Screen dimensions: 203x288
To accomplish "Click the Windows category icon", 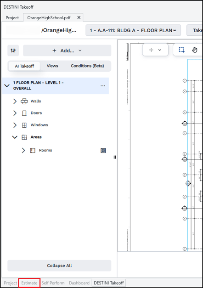I will (x=24, y=125).
